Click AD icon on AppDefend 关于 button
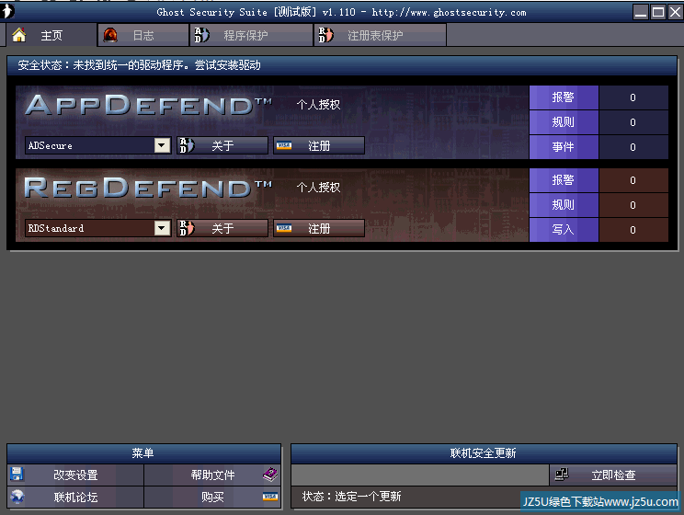684x515 pixels. [x=188, y=145]
